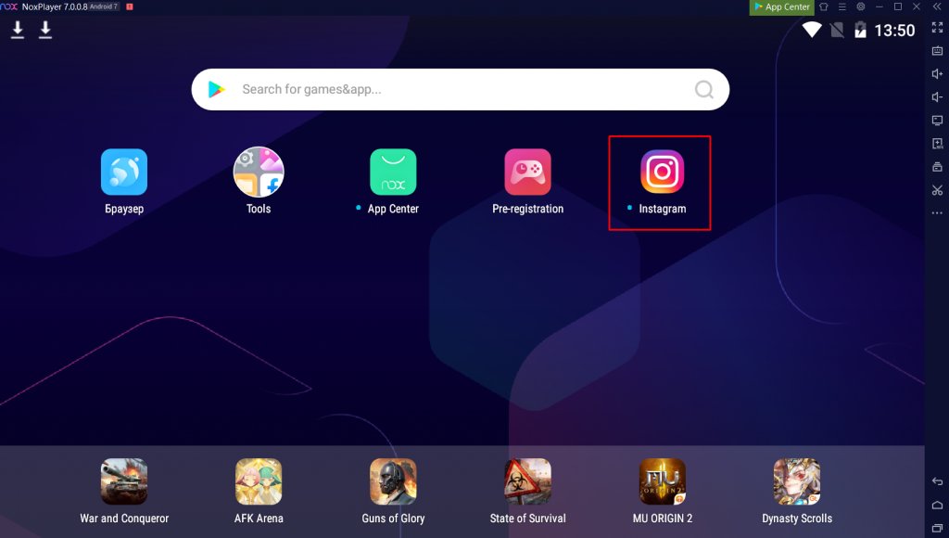This screenshot has height=538, width=949.
Task: Open NoxPlayer system settings gear
Action: pyautogui.click(x=861, y=6)
